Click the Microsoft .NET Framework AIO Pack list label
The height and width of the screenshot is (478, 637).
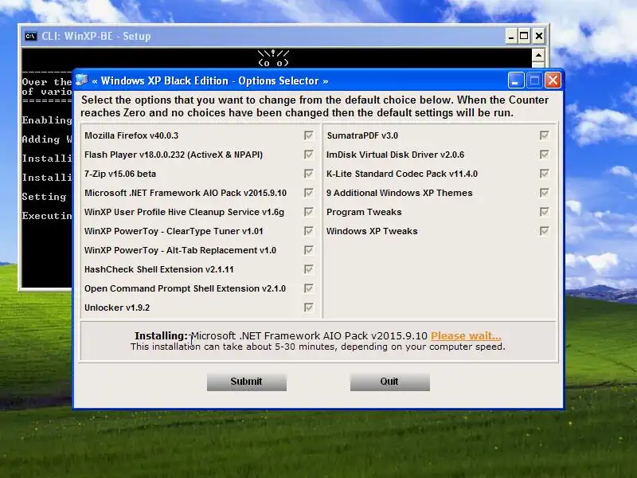point(186,193)
